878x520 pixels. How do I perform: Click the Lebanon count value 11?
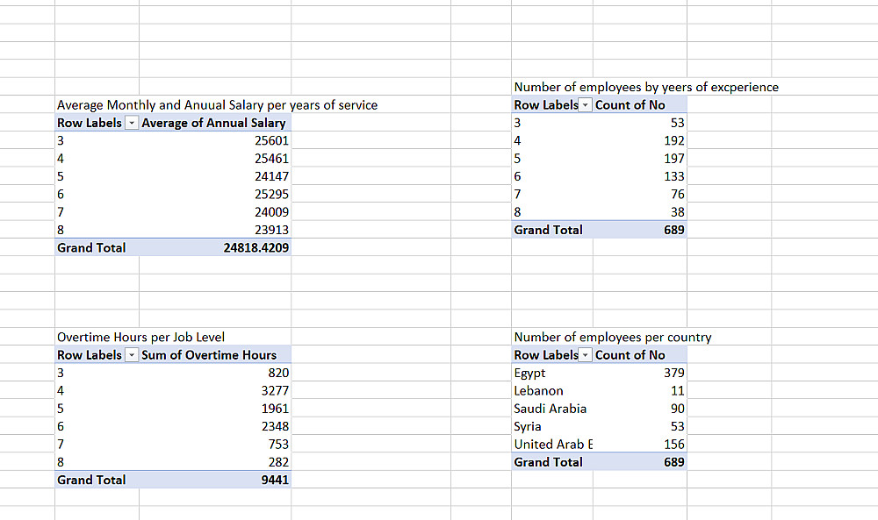tap(640, 391)
